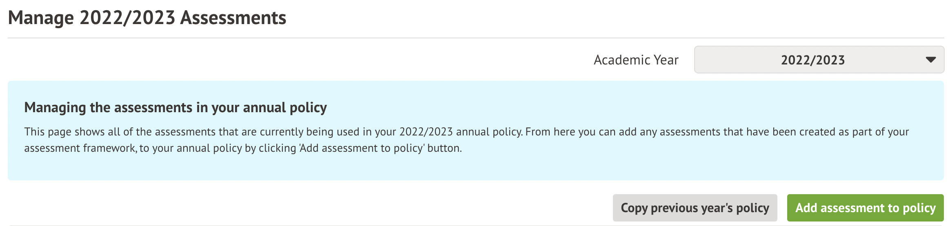Click the 'Academic Year' field label
Viewport: 950px width, 226px height.
[636, 60]
